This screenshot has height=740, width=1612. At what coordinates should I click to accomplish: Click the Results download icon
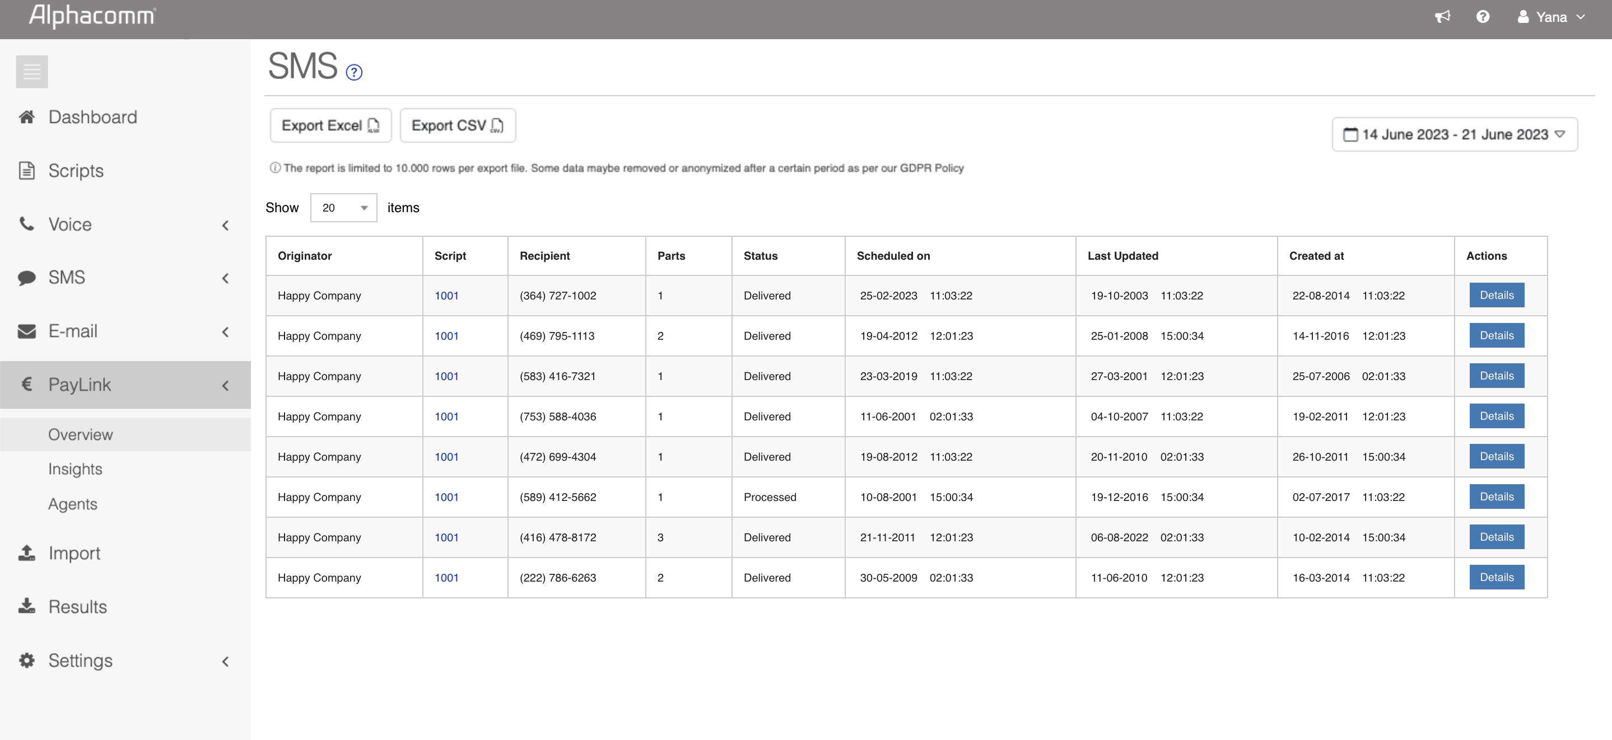click(x=26, y=606)
